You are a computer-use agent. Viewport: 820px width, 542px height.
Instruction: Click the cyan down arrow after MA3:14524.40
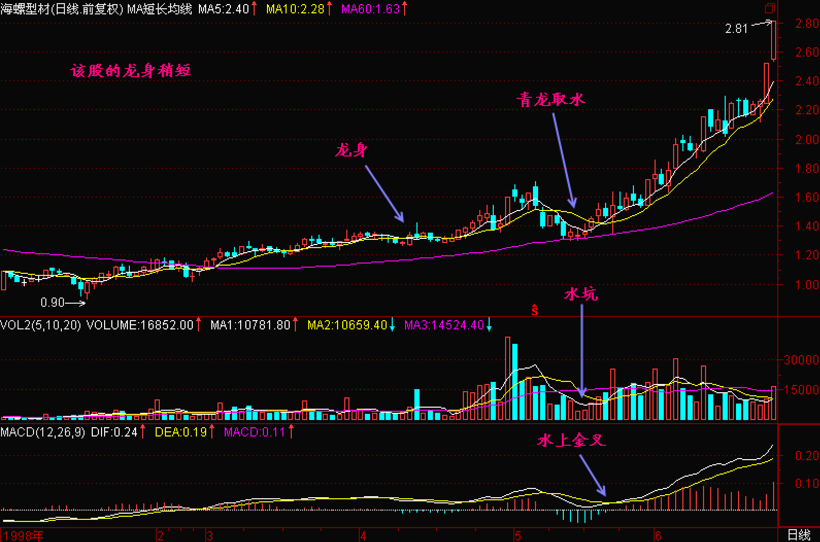(x=489, y=325)
